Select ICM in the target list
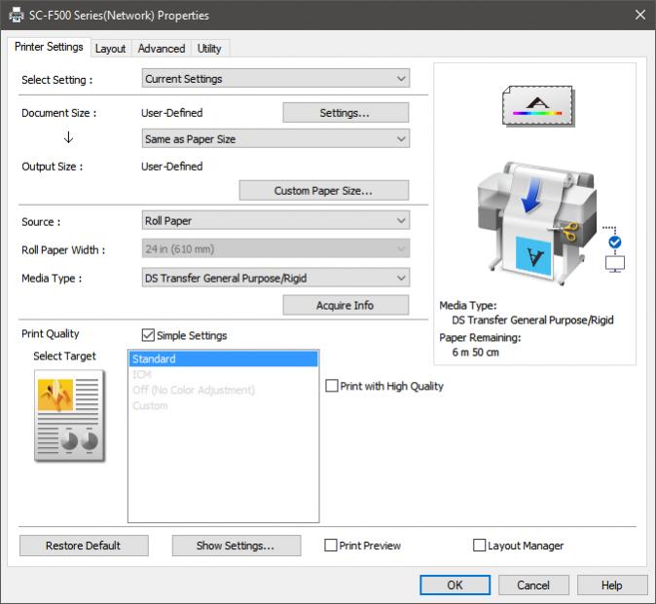This screenshot has width=656, height=604. (224, 374)
